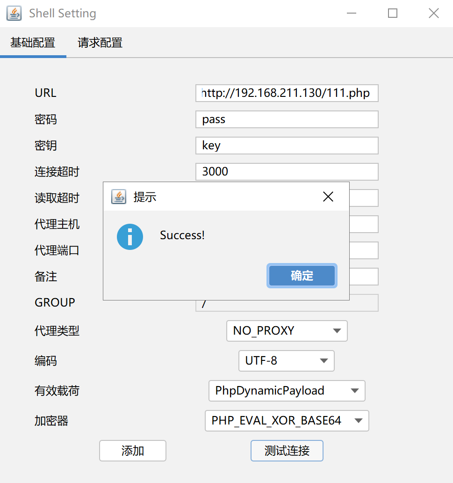Click the GROUP field showing slash

pyautogui.click(x=287, y=303)
